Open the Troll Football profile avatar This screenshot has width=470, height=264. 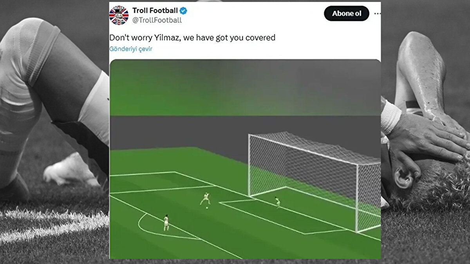coord(119,15)
